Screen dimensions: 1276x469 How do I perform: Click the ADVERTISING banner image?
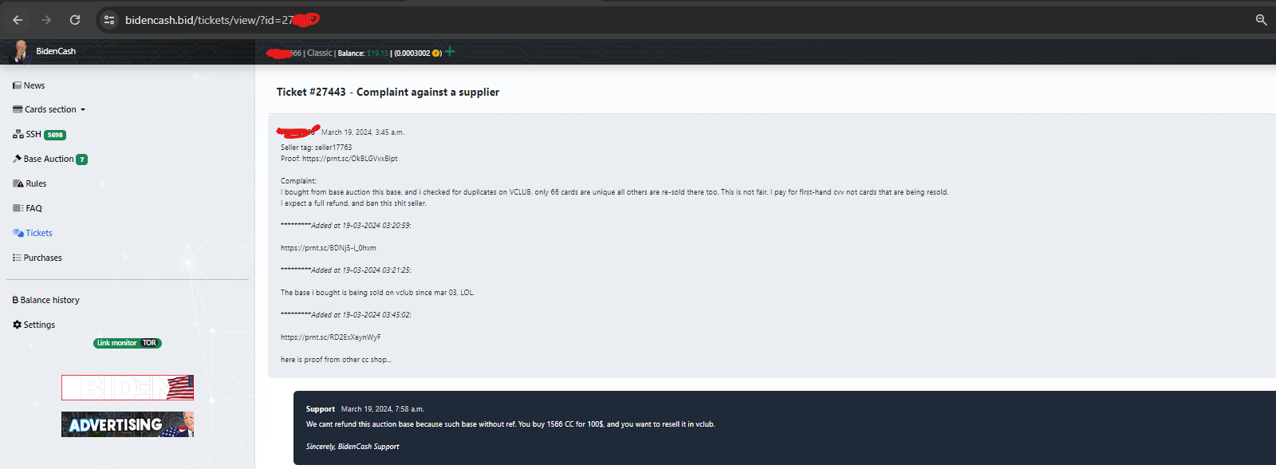click(x=128, y=424)
